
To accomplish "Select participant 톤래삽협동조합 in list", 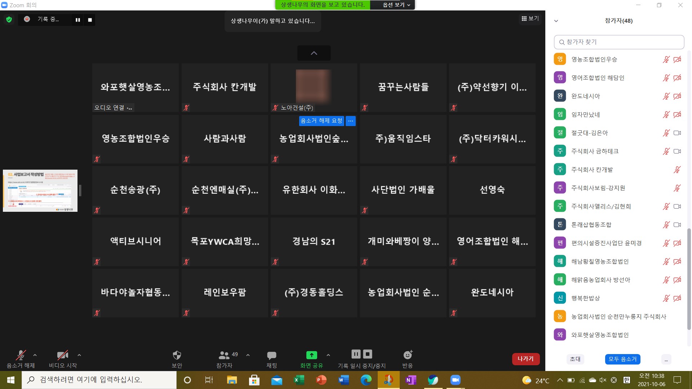I will click(619, 225).
